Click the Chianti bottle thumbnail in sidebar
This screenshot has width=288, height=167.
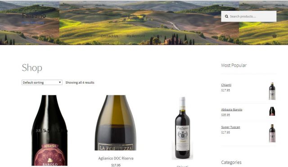[272, 91]
